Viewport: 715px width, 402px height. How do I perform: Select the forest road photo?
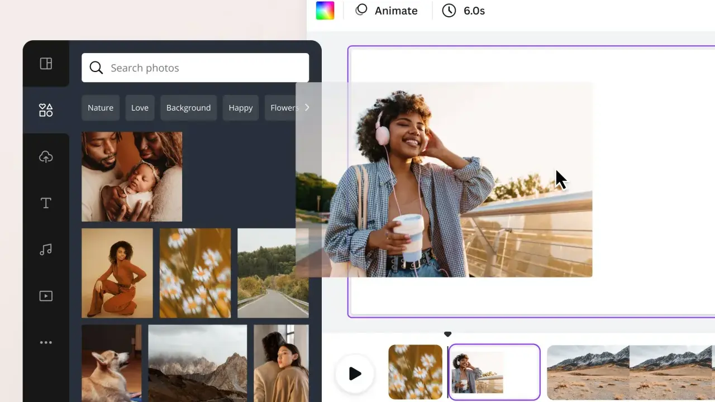(273, 273)
